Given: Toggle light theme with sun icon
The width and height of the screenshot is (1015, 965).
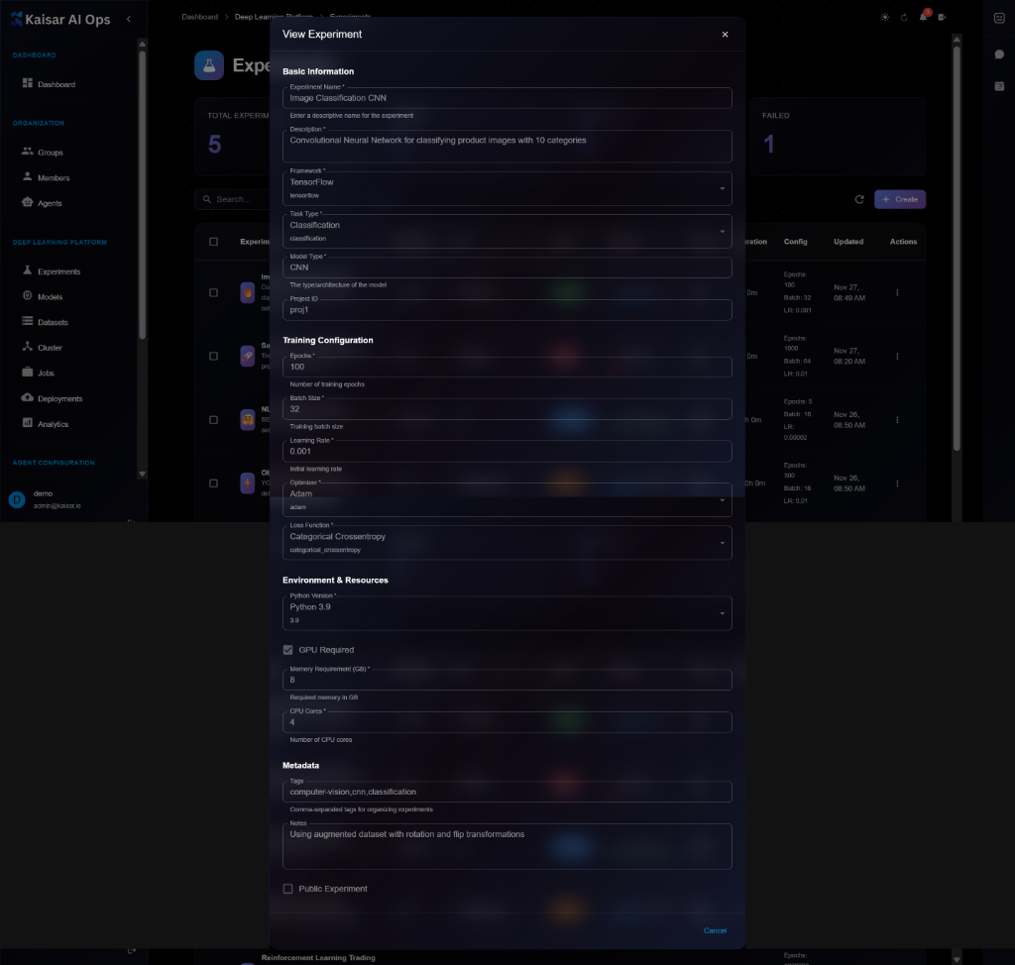Looking at the screenshot, I should pyautogui.click(x=885, y=17).
